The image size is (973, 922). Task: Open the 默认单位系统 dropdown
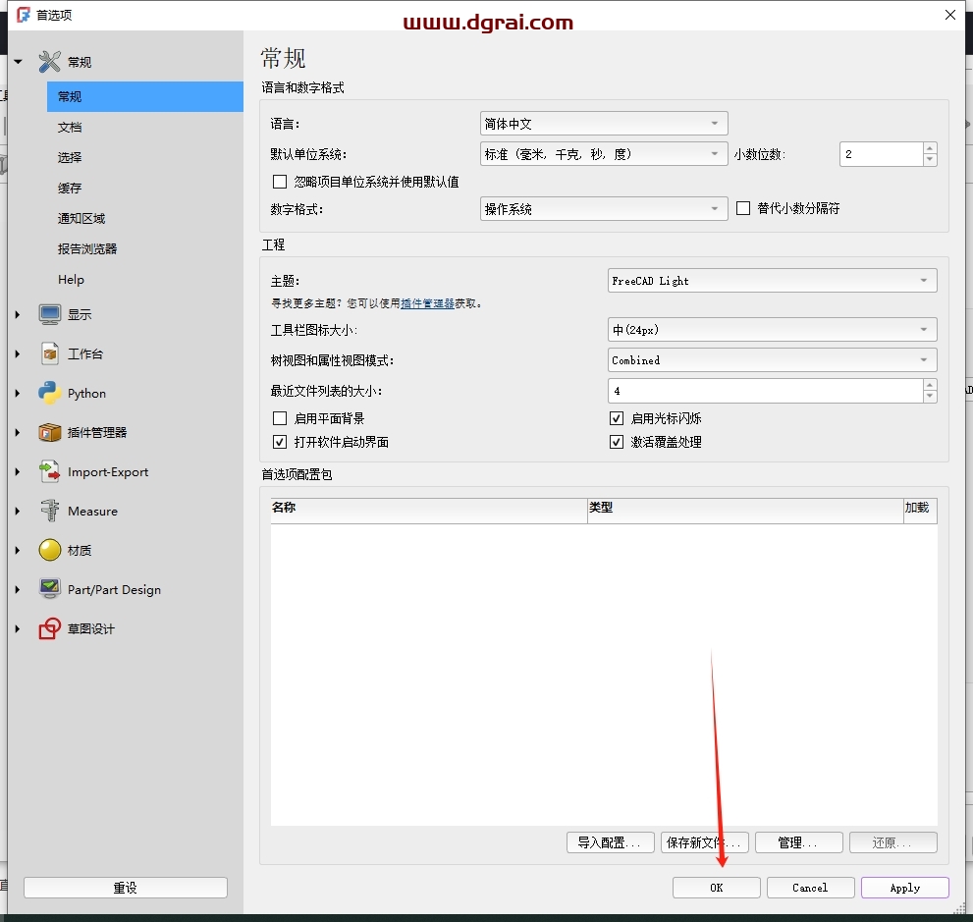point(604,154)
